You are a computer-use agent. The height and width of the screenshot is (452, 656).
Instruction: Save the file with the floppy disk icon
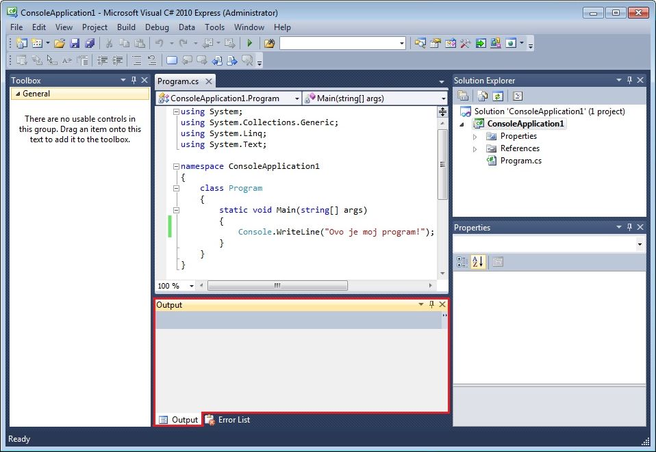click(x=75, y=43)
